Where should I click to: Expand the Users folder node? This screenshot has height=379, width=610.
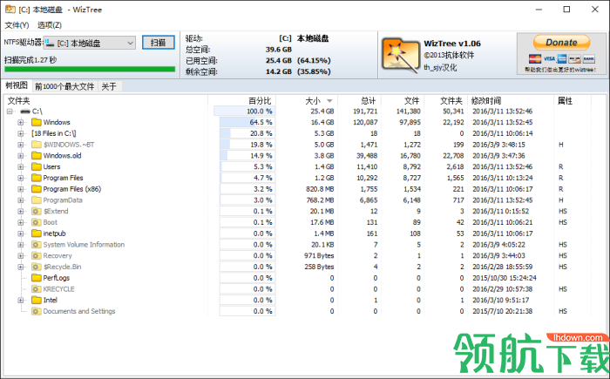click(21, 166)
